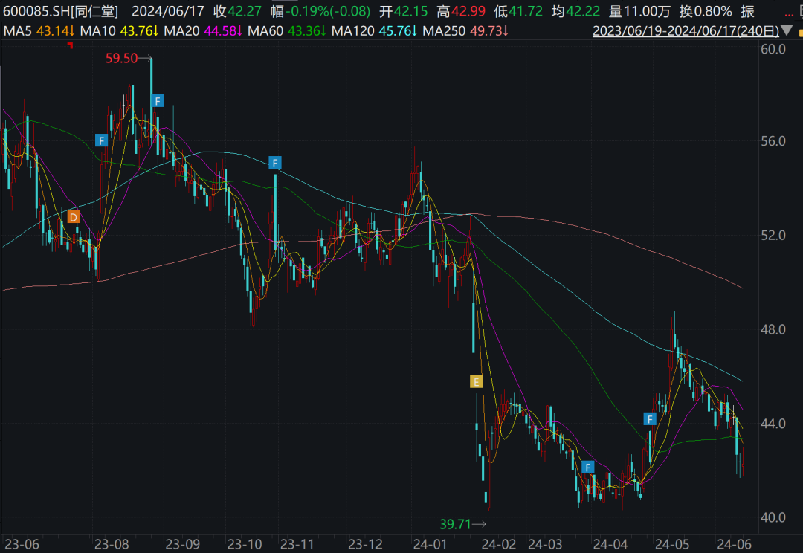This screenshot has height=553, width=803.
Task: Click the orange D event marker
Action: pos(74,217)
